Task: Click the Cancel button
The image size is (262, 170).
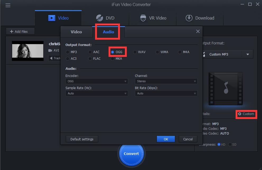Action: (x=188, y=139)
